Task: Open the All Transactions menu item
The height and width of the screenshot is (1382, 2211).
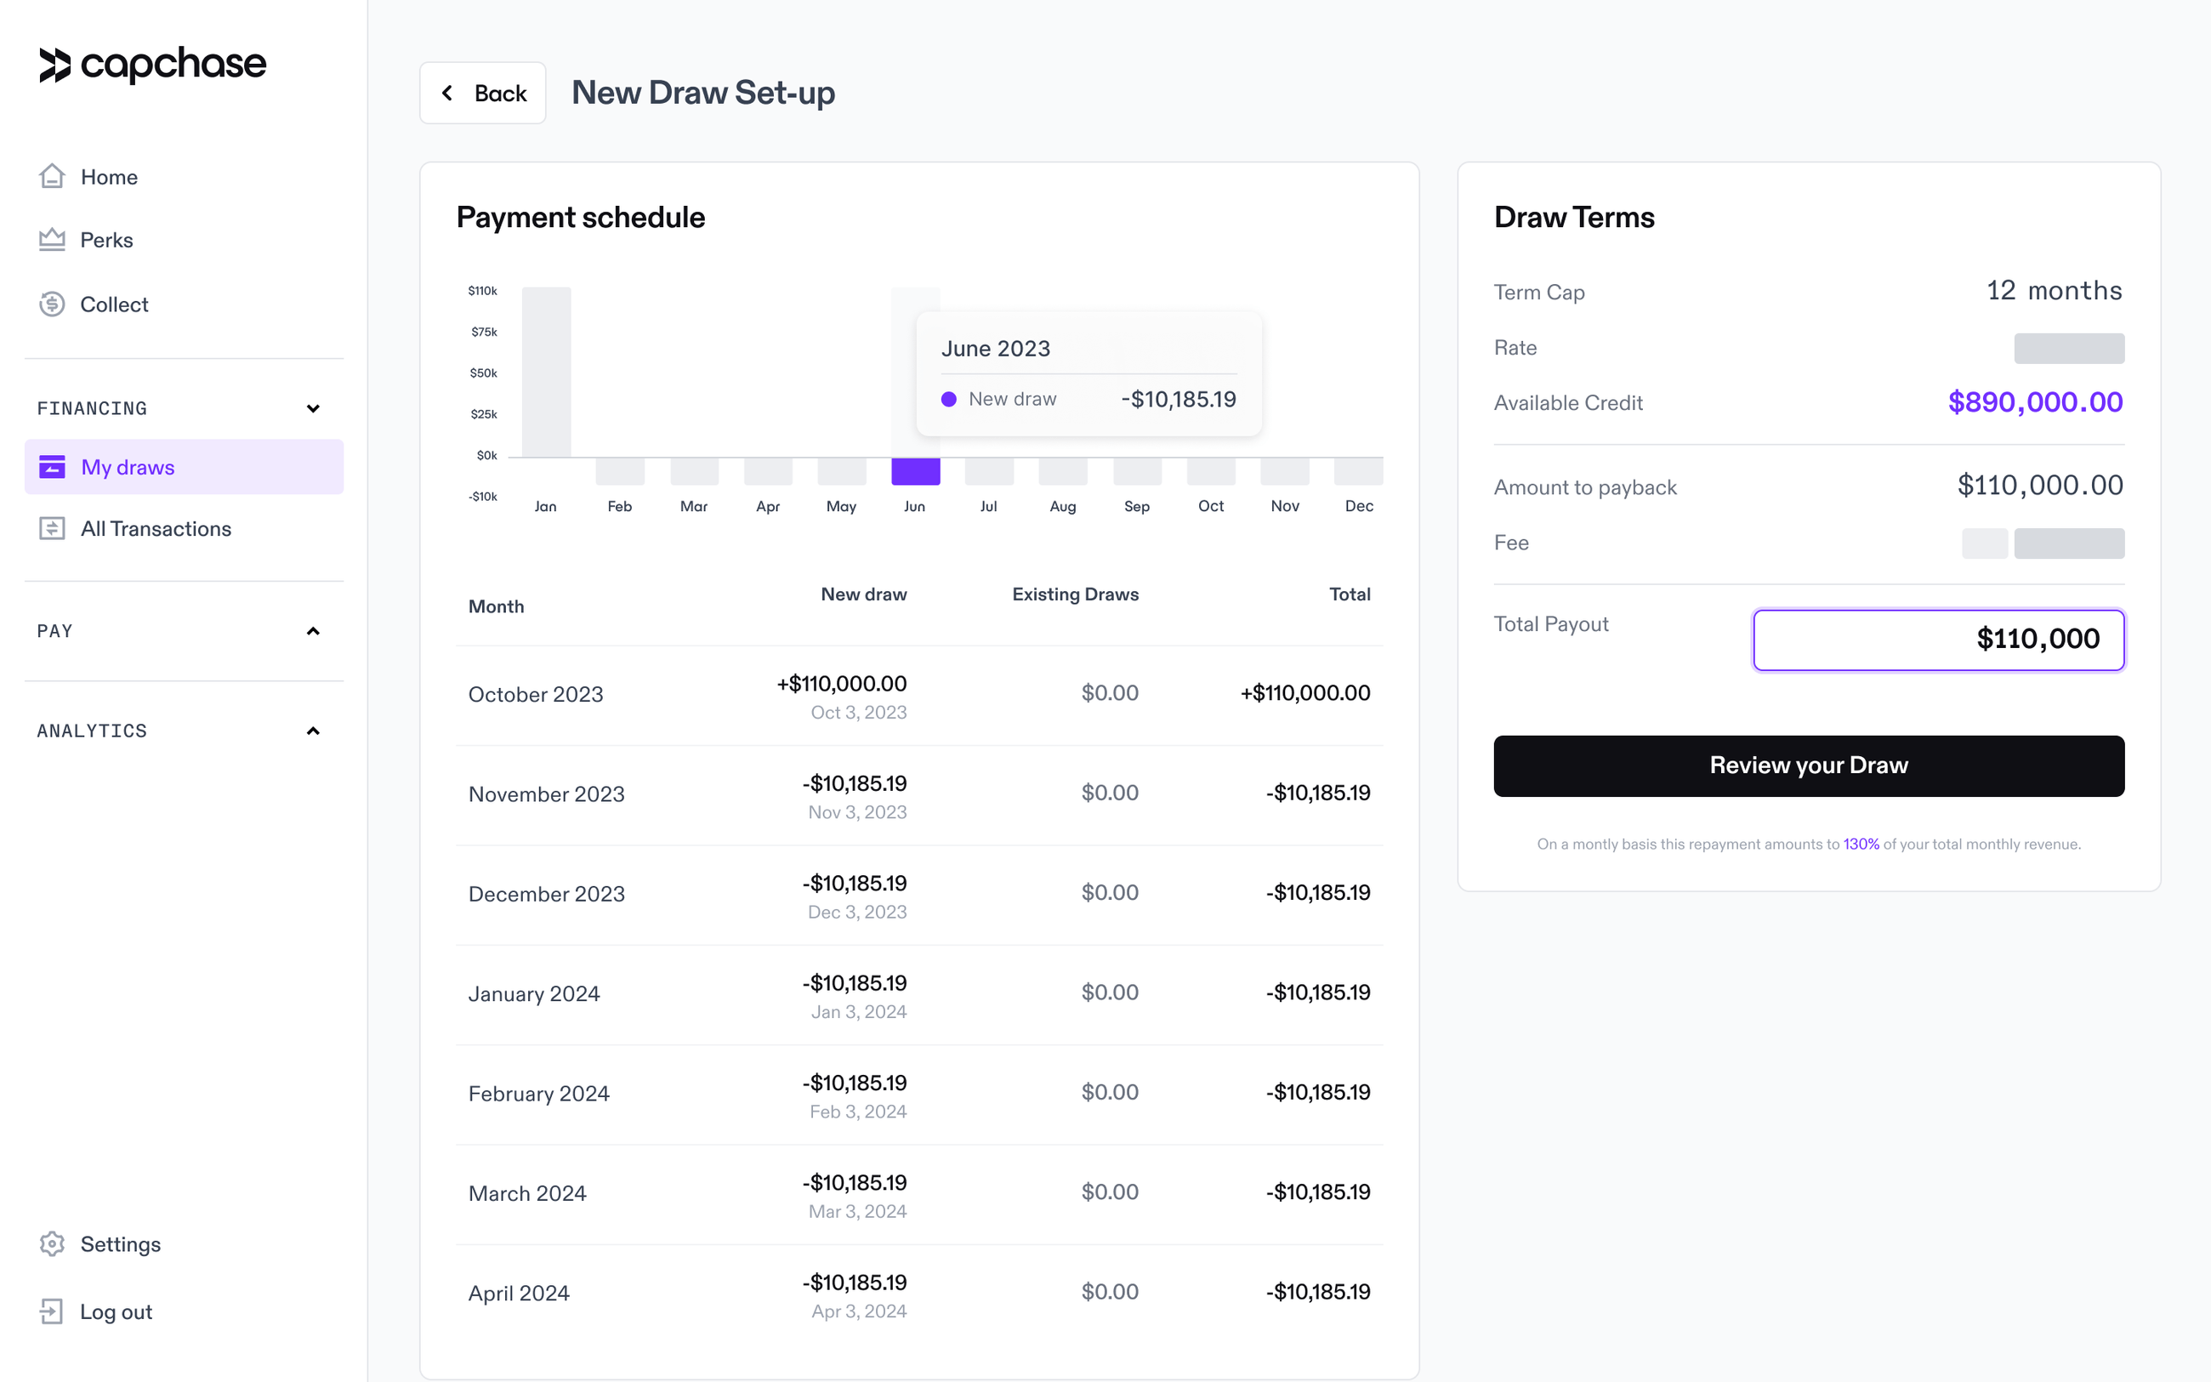Action: [x=156, y=528]
